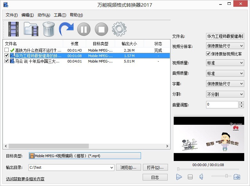Stop the preview playback
Screen dimensions: 250x186
[190, 177]
